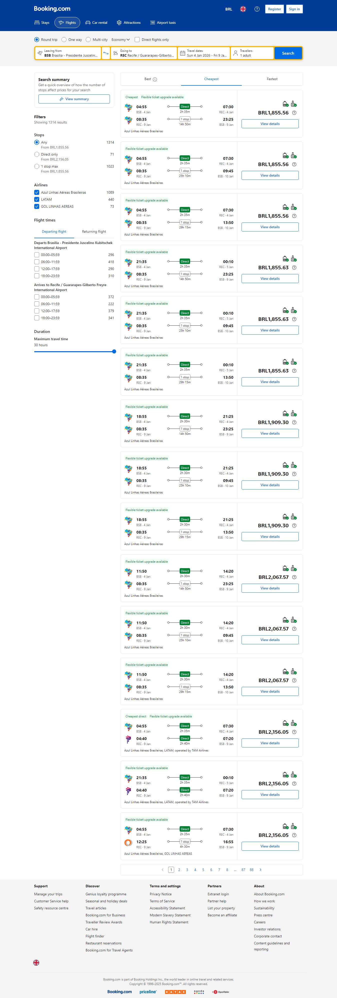
Task: Click price info icon beside first BRL1,855.56
Action: click(x=295, y=113)
